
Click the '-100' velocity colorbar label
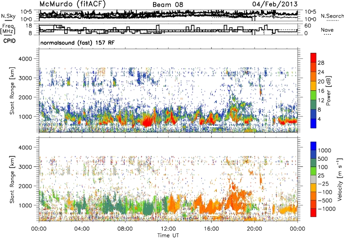tap(325, 192)
